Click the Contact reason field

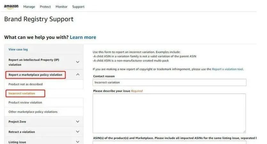[169, 83]
